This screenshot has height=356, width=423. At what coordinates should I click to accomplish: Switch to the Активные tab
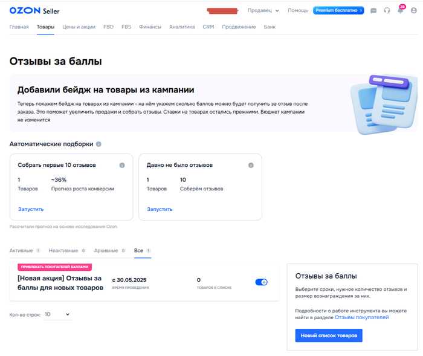(25, 250)
